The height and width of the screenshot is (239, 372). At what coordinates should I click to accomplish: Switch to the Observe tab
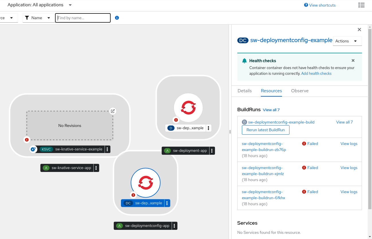tap(300, 91)
